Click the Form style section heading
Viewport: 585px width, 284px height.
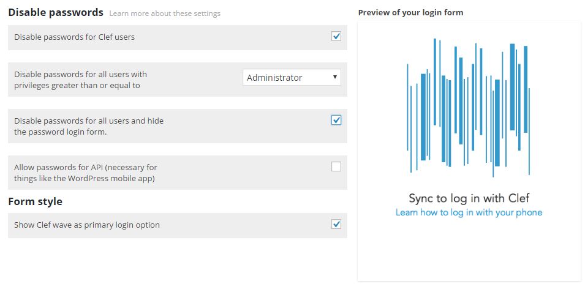pos(35,201)
